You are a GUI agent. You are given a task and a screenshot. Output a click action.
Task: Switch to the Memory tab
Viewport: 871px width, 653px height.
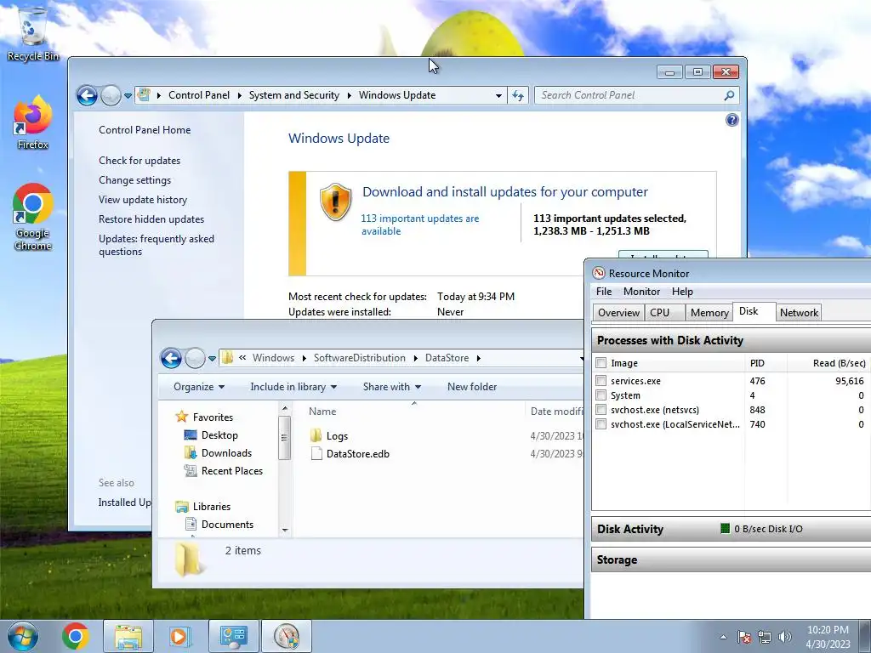(x=709, y=313)
